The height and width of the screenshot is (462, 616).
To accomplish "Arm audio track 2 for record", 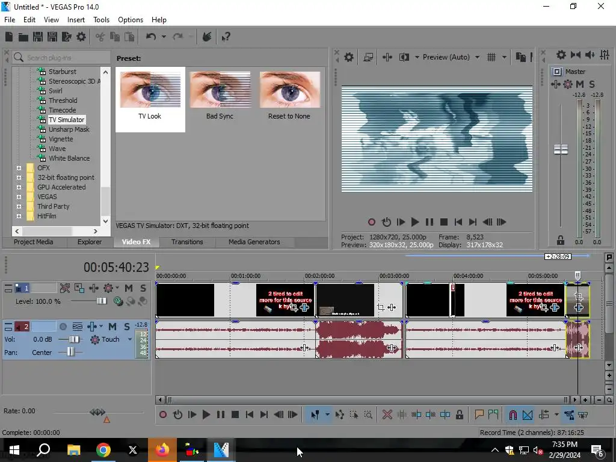I will click(63, 327).
